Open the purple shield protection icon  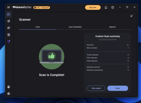pos(8,42)
